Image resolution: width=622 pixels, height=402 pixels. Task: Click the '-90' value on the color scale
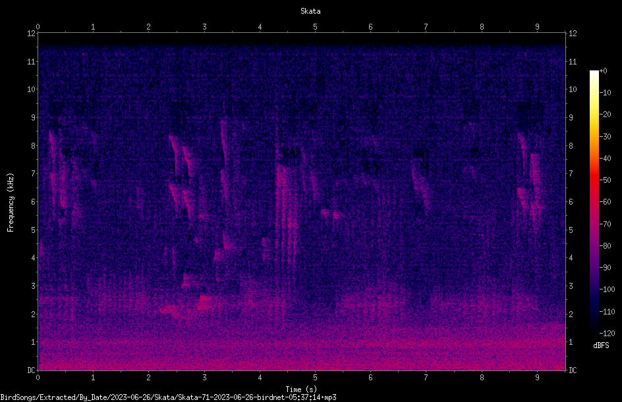(605, 268)
